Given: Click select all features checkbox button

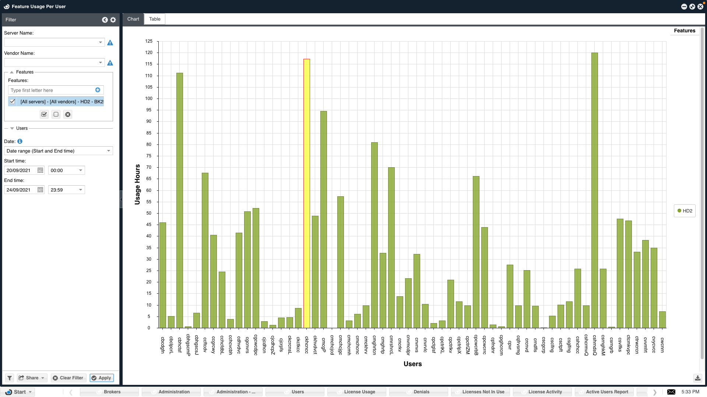Looking at the screenshot, I should 44,114.
